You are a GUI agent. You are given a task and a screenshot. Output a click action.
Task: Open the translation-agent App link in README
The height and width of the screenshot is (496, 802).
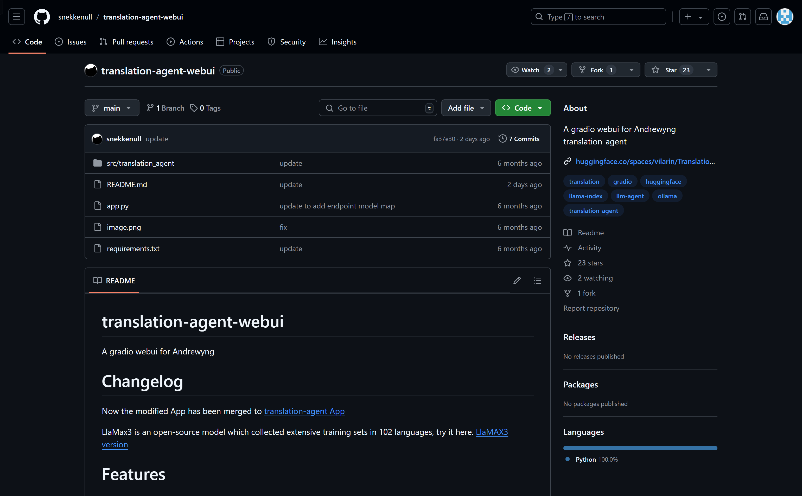pyautogui.click(x=304, y=411)
